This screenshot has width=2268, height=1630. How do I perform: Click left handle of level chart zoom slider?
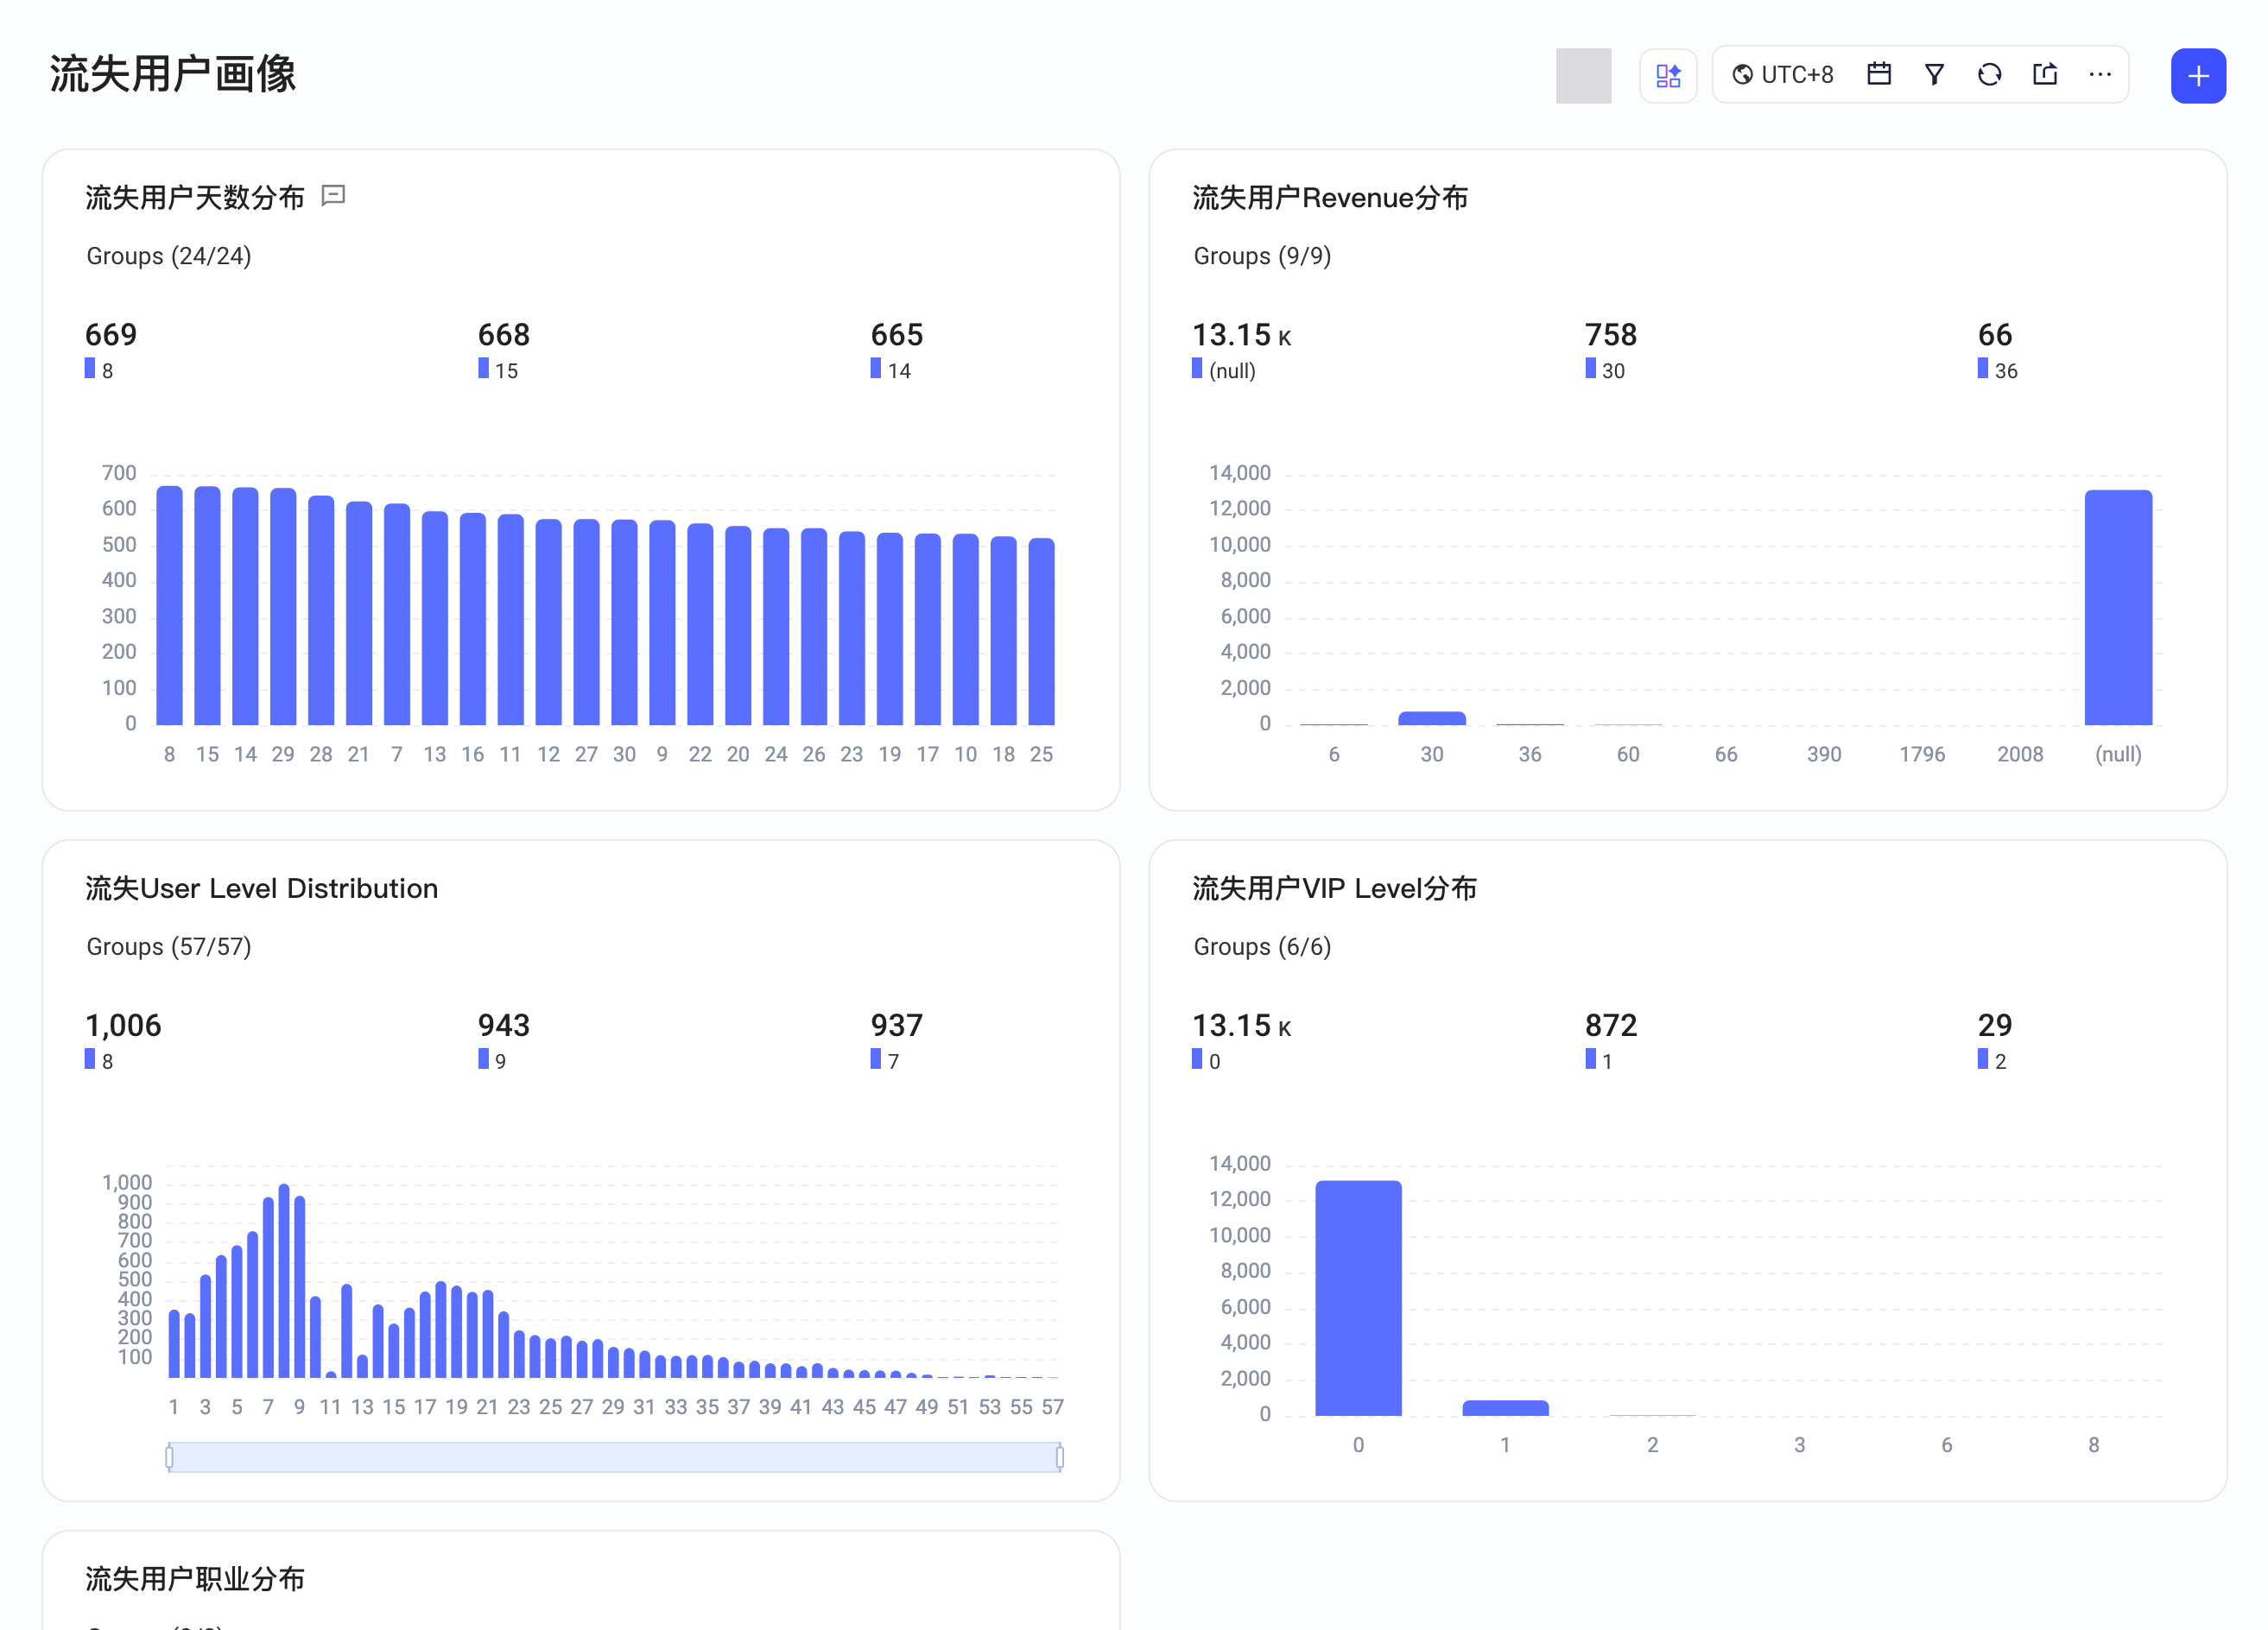169,1457
